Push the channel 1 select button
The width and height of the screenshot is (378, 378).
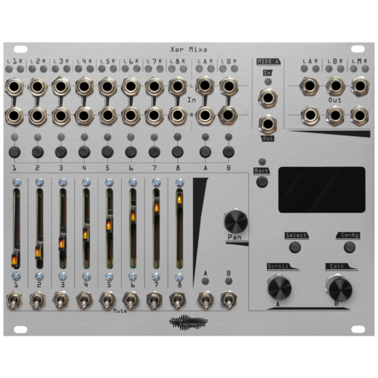click(x=14, y=152)
